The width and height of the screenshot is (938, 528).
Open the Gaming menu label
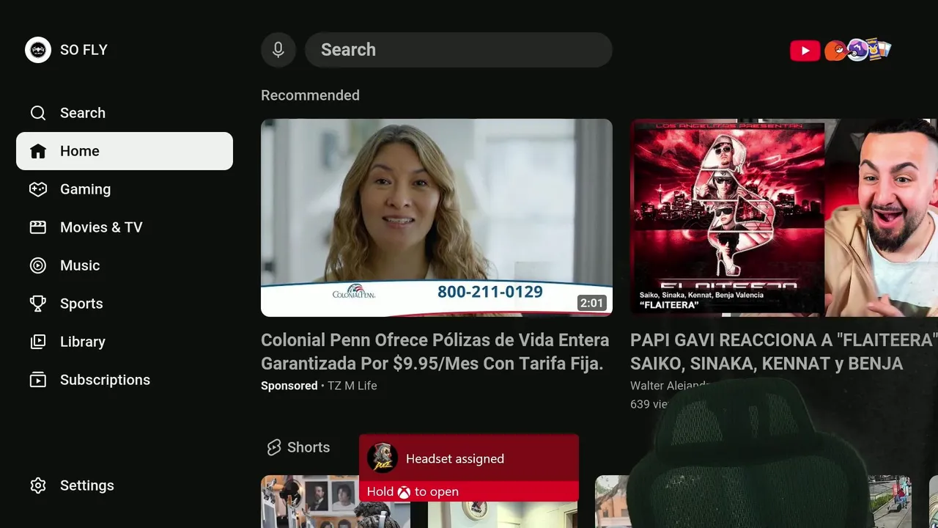tap(86, 189)
